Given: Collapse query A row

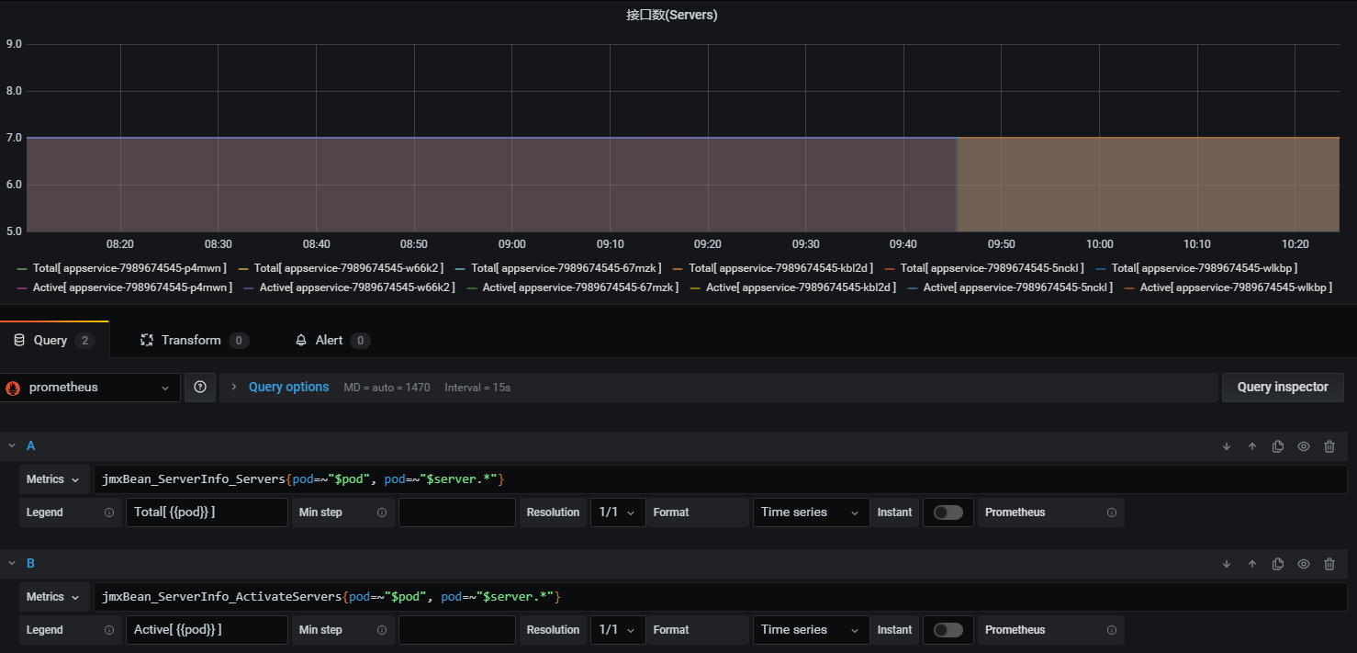Looking at the screenshot, I should click(x=12, y=445).
